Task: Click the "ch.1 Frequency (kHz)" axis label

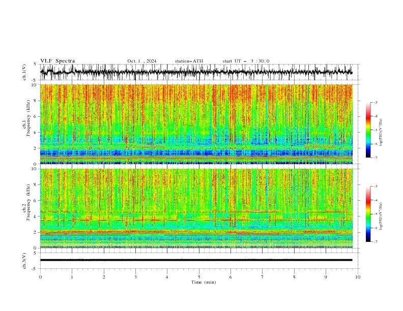Action: (x=26, y=118)
